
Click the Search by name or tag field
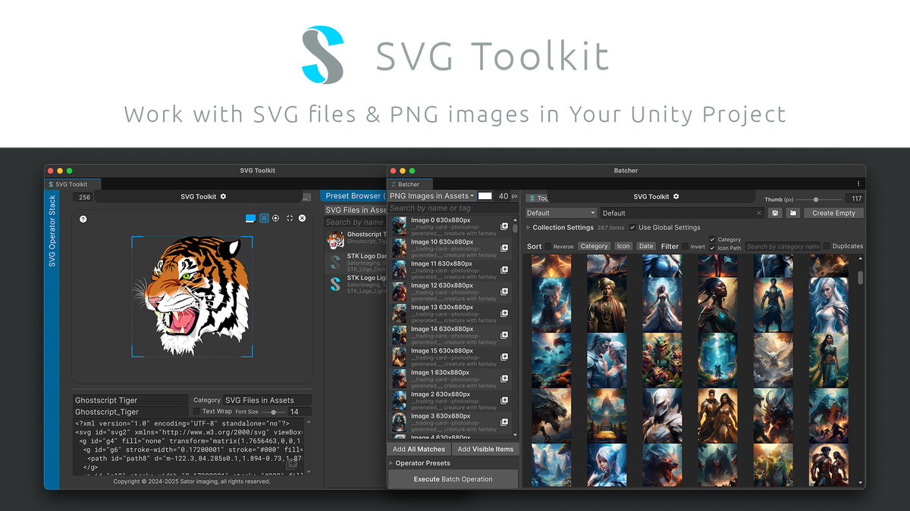[x=453, y=208]
